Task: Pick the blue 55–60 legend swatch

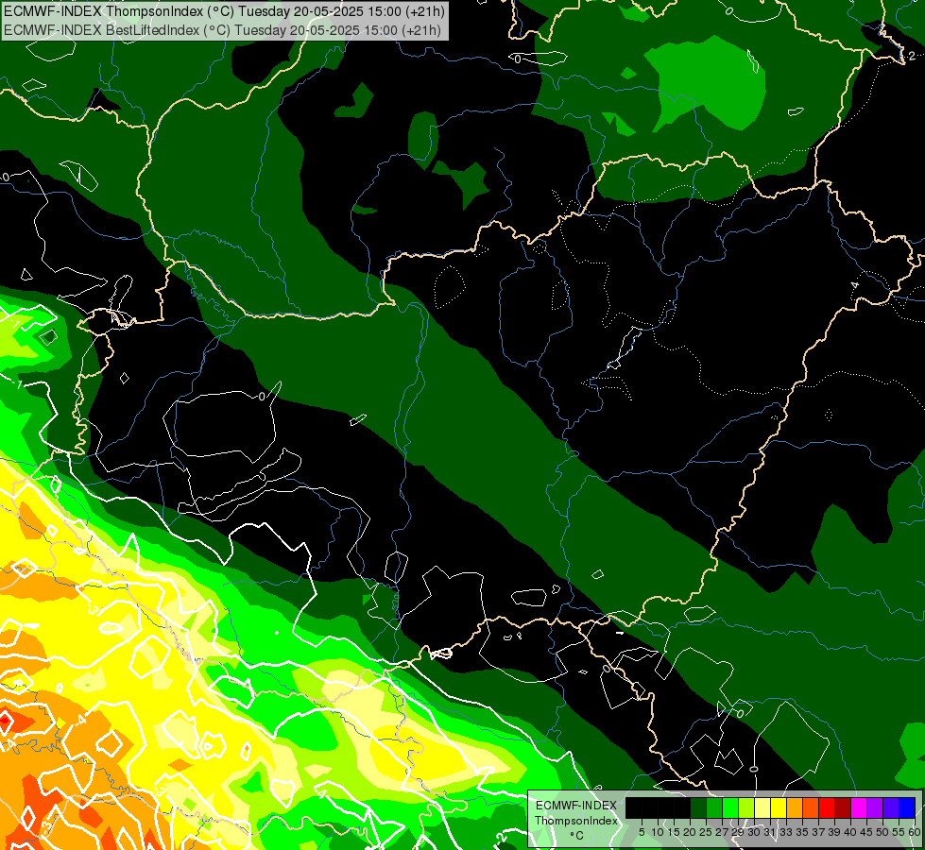Action: tap(907, 807)
